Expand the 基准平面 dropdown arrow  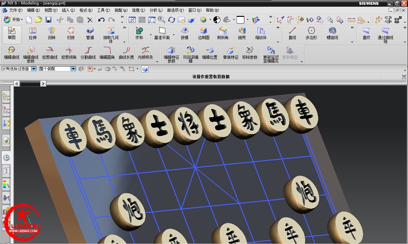point(174,35)
